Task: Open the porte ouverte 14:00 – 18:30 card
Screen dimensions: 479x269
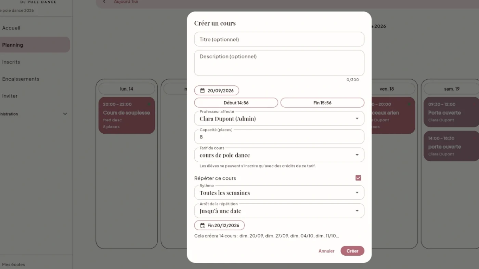Action: click(451, 146)
